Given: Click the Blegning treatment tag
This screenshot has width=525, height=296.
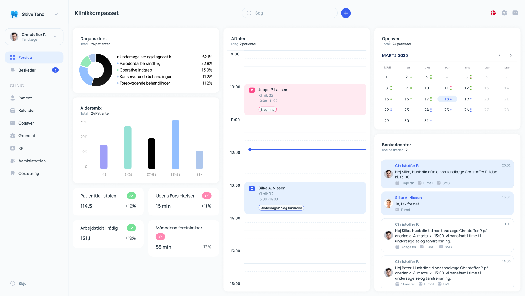Looking at the screenshot, I should coord(267,110).
